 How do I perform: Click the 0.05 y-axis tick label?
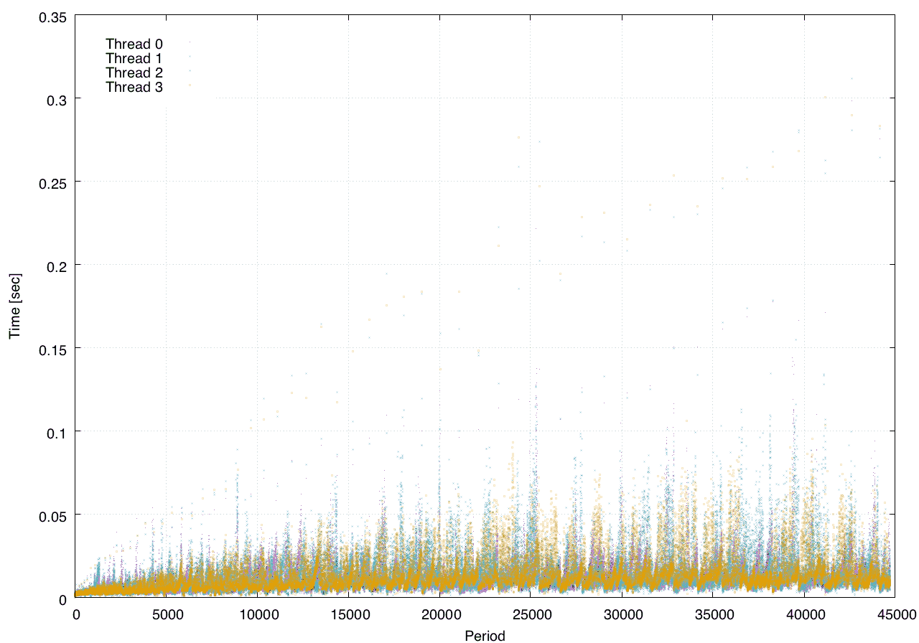pyautogui.click(x=52, y=515)
